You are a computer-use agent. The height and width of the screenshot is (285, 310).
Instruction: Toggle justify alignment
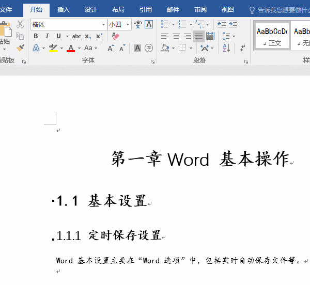click(199, 36)
